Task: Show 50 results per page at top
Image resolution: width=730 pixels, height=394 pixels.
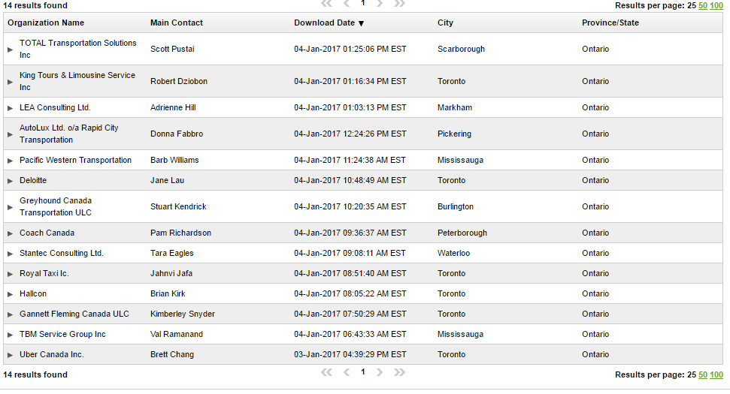Action: click(703, 5)
